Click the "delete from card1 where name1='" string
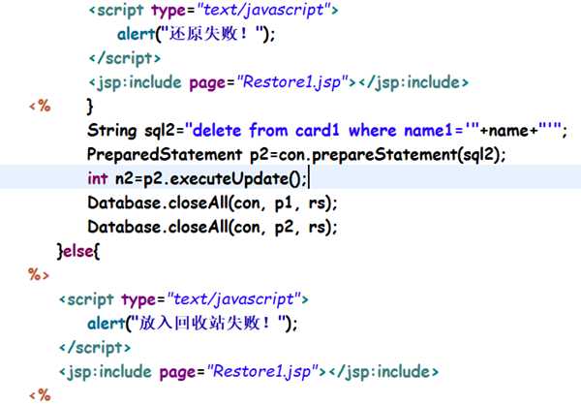Image resolution: width=581 pixels, height=405 pixels. 332,131
